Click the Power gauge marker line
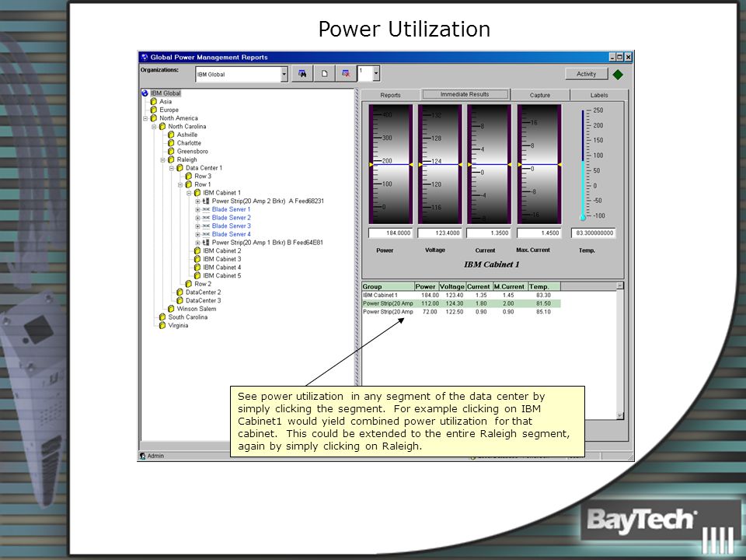The image size is (746, 560). pos(391,165)
